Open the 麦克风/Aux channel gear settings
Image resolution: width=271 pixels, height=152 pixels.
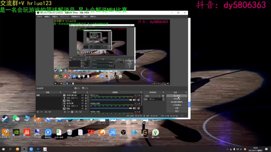tap(139, 100)
